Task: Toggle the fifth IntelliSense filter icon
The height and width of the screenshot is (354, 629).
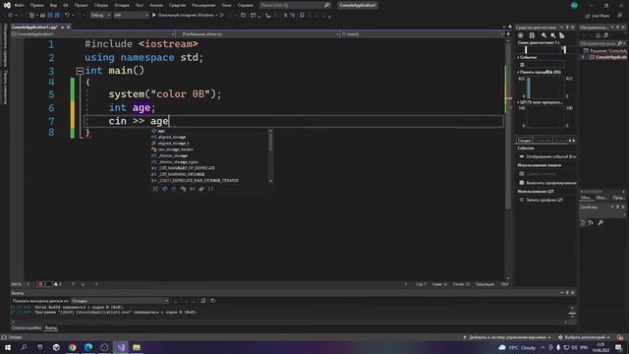Action: (193, 189)
